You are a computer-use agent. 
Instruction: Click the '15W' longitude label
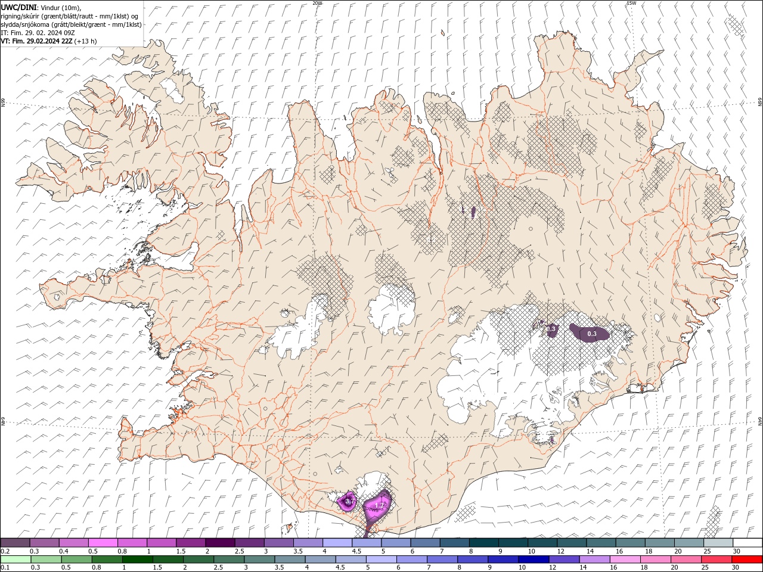[x=631, y=3]
